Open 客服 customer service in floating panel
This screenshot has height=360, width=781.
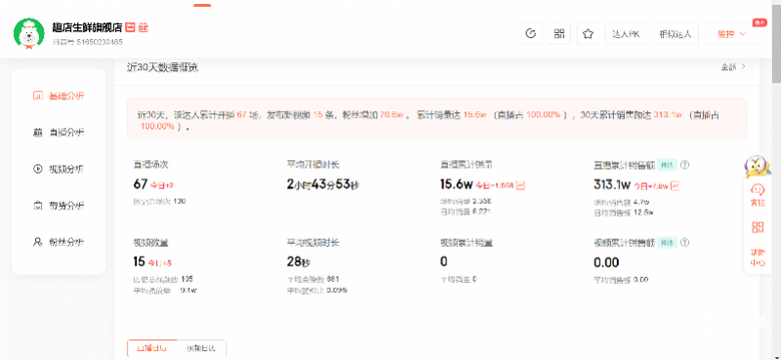pyautogui.click(x=758, y=195)
